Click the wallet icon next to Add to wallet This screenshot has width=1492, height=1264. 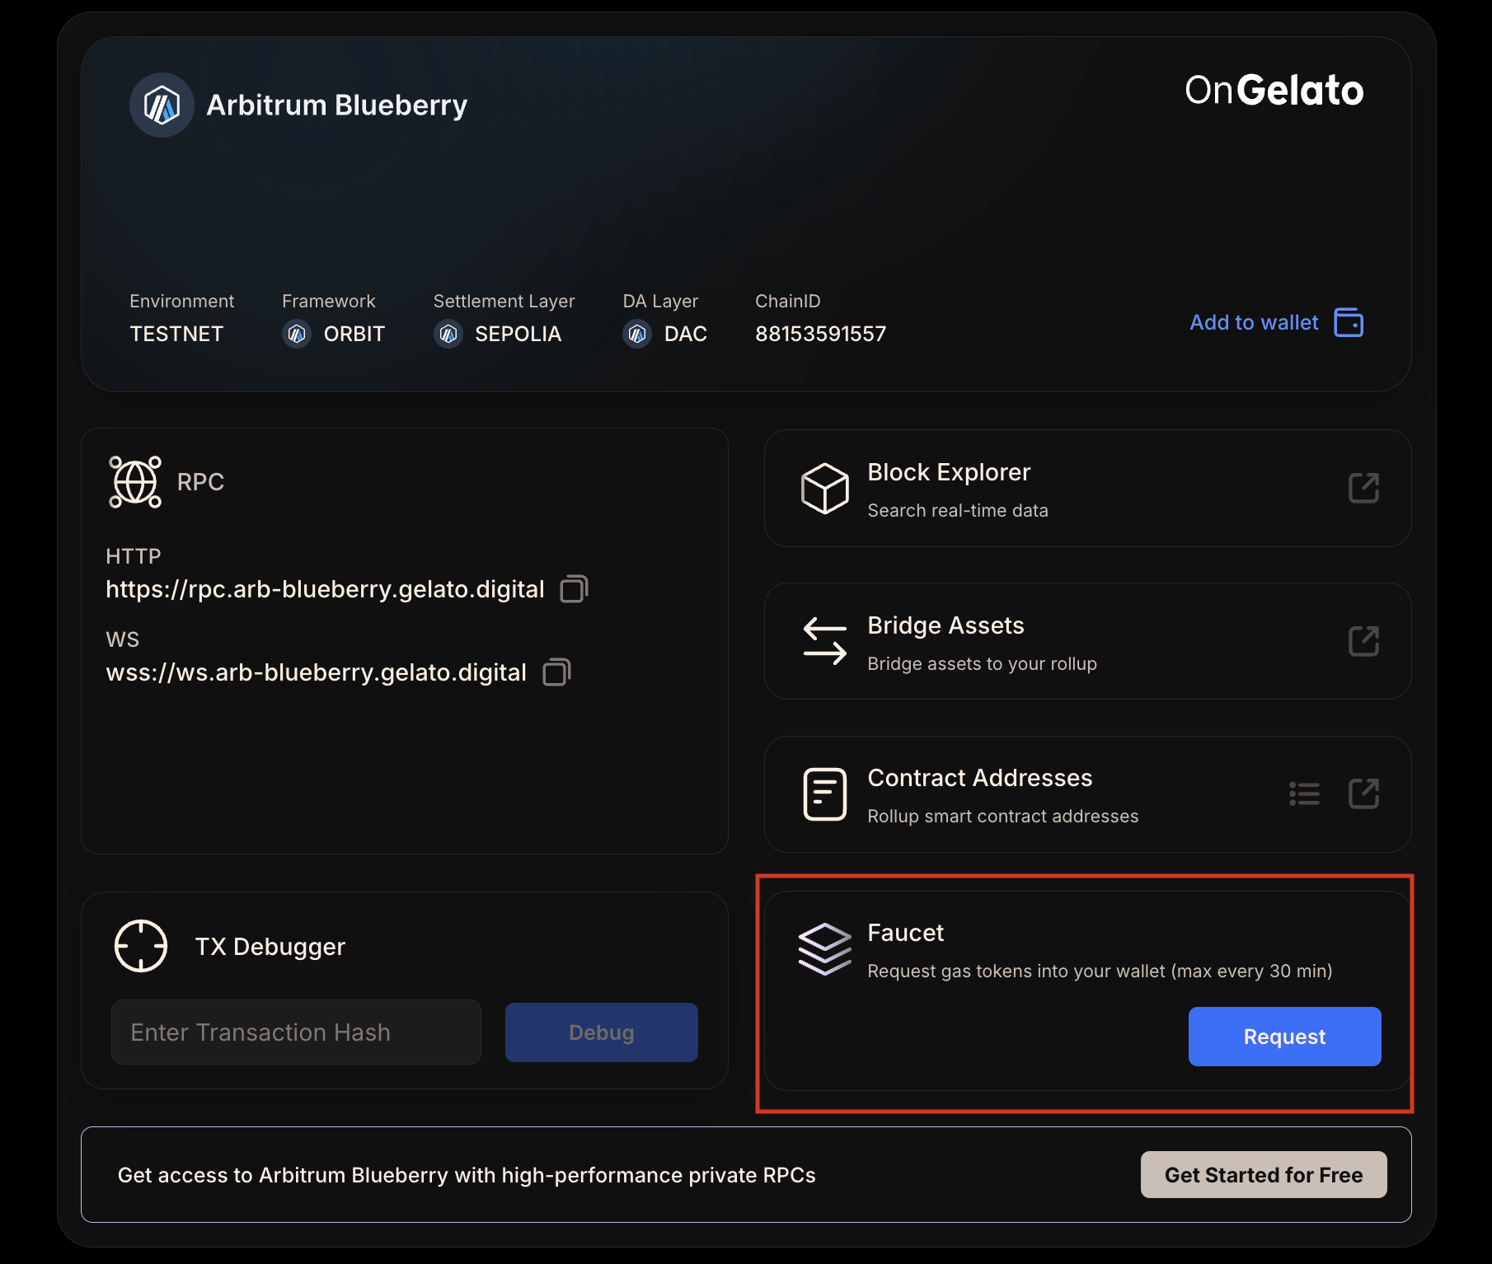tap(1349, 322)
